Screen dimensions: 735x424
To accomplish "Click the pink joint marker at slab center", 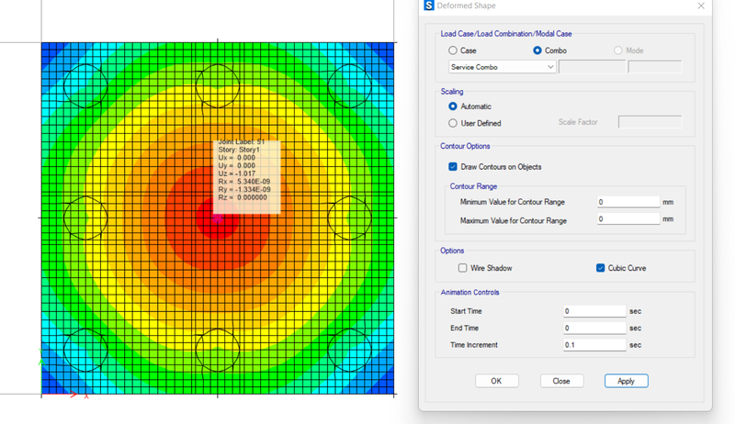I will click(x=218, y=218).
